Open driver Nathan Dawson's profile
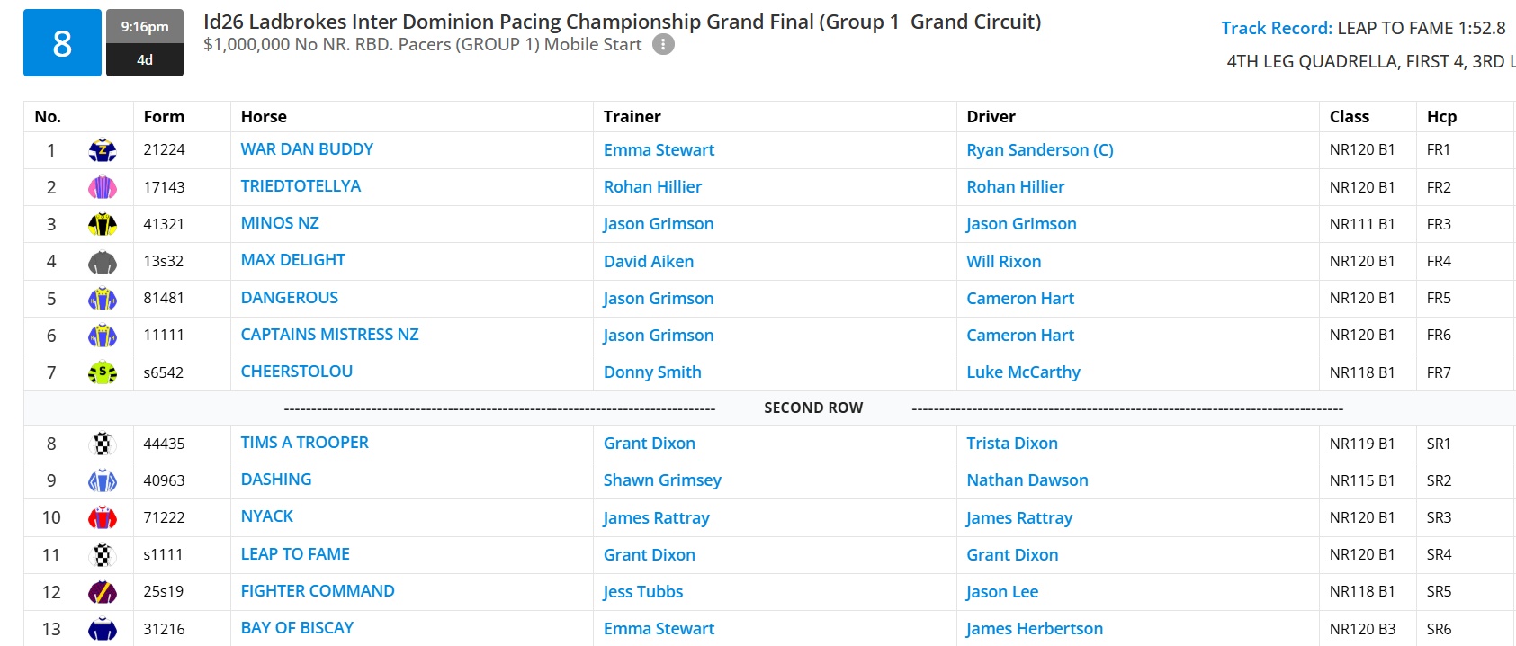1516x646 pixels. pos(1027,480)
